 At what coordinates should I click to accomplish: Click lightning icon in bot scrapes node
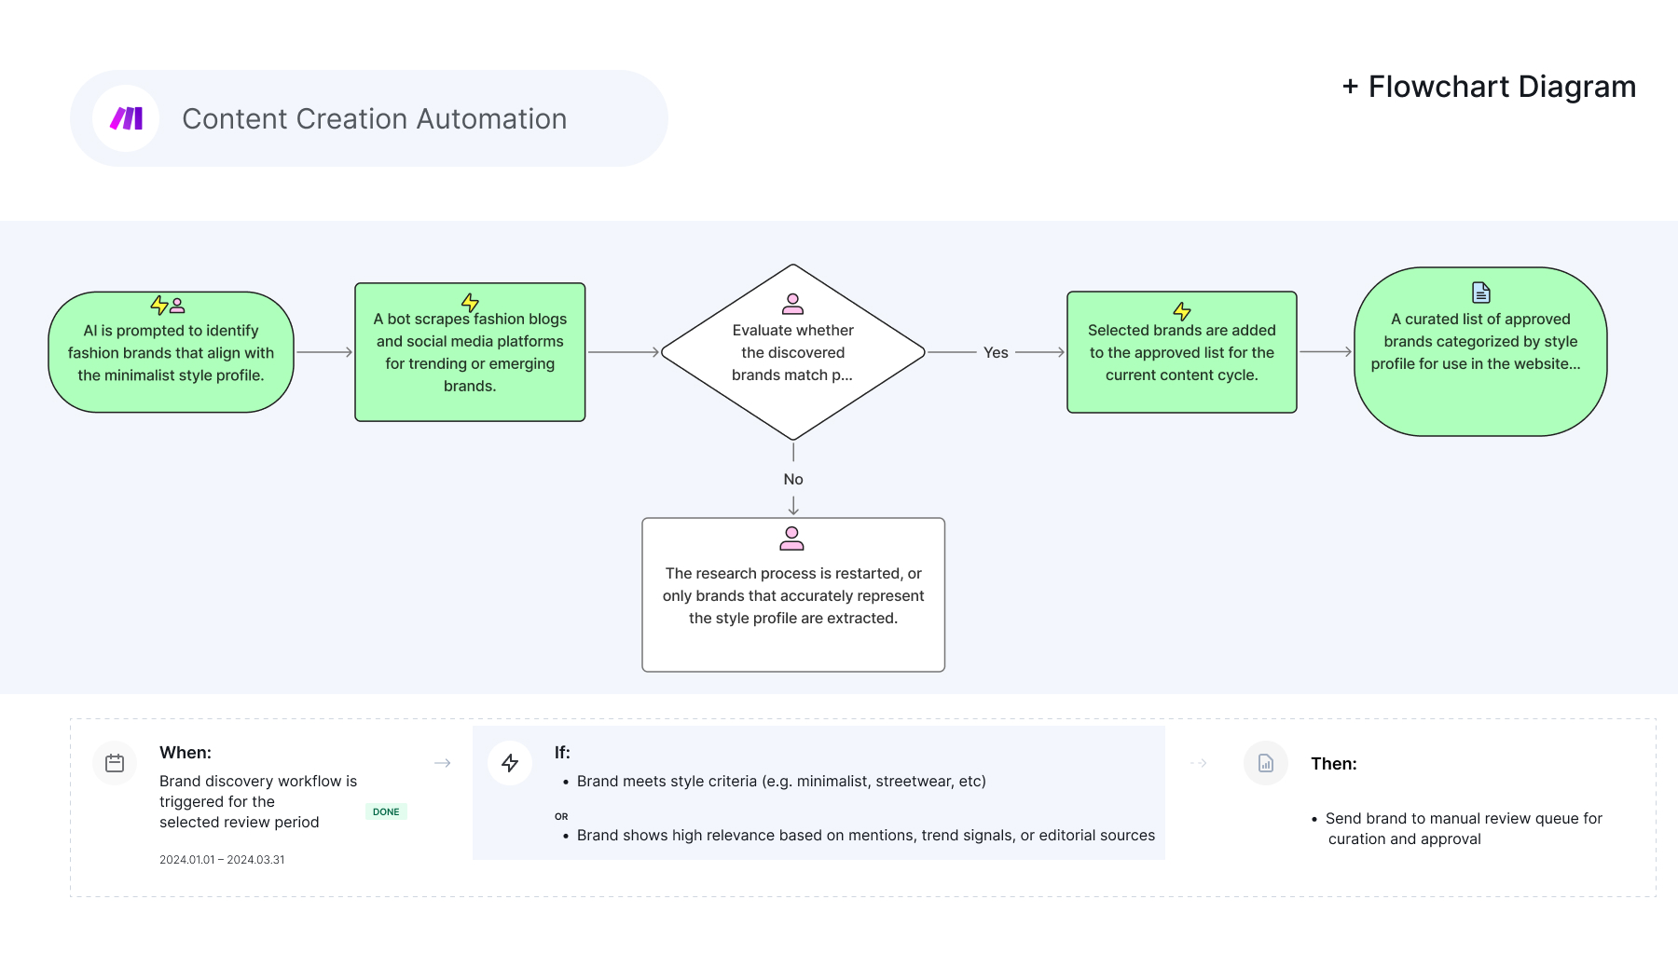(x=470, y=302)
